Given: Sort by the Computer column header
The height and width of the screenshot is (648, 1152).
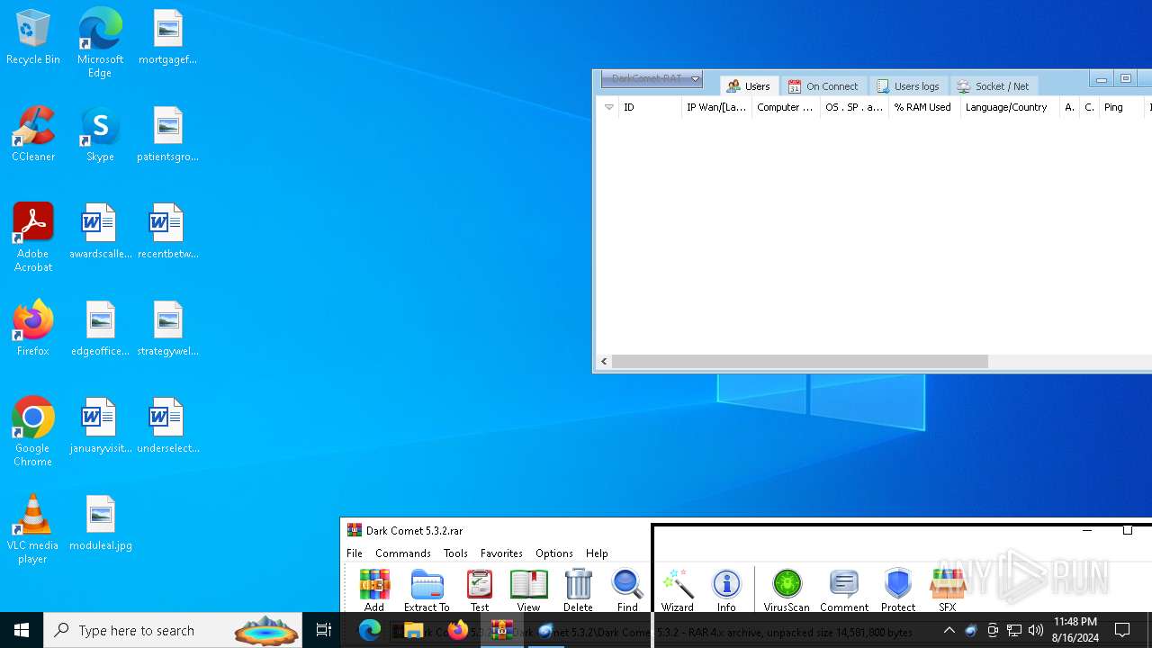Looking at the screenshot, I should [786, 107].
